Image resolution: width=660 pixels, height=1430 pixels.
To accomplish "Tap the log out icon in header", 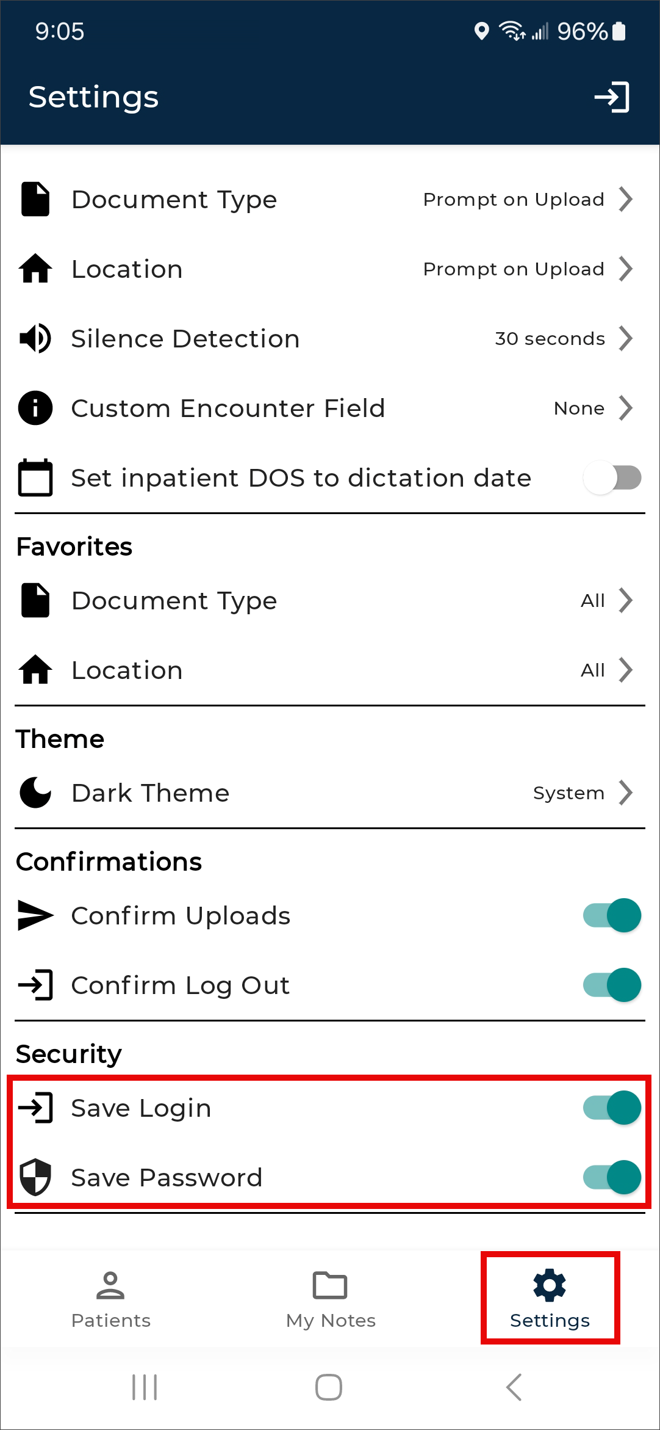I will (612, 98).
